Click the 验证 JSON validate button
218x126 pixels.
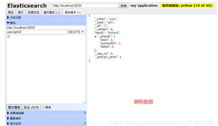pos(31,107)
